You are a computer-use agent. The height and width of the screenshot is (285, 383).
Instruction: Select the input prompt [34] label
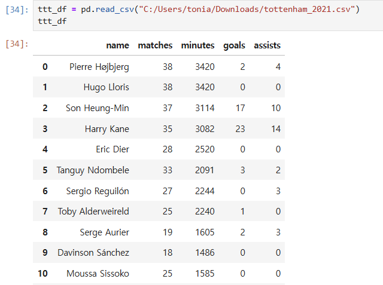(17, 10)
